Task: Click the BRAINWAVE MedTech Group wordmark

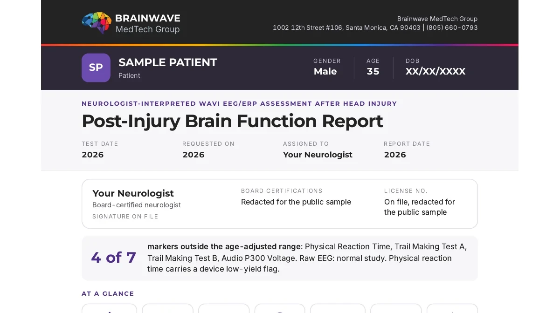Action: [147, 23]
